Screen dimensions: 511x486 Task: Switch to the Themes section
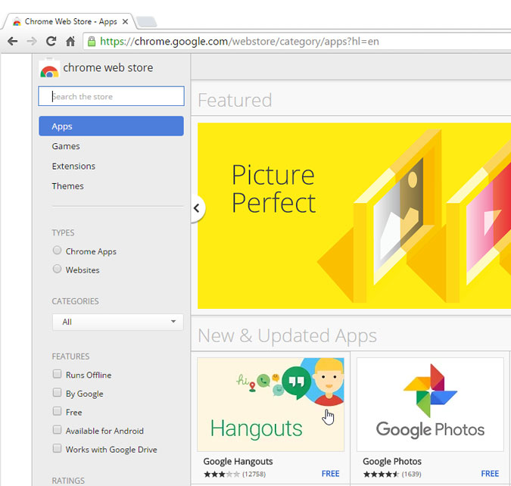click(x=67, y=185)
